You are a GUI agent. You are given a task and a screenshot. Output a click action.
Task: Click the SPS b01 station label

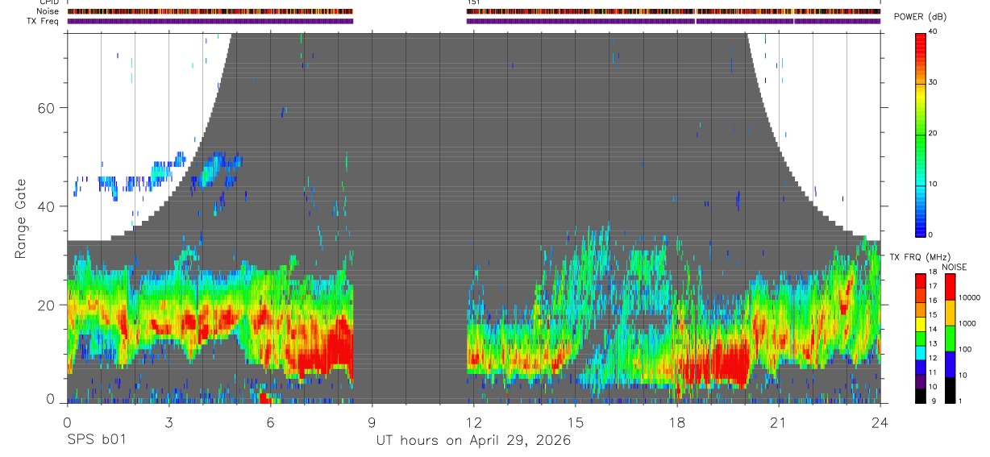(96, 440)
